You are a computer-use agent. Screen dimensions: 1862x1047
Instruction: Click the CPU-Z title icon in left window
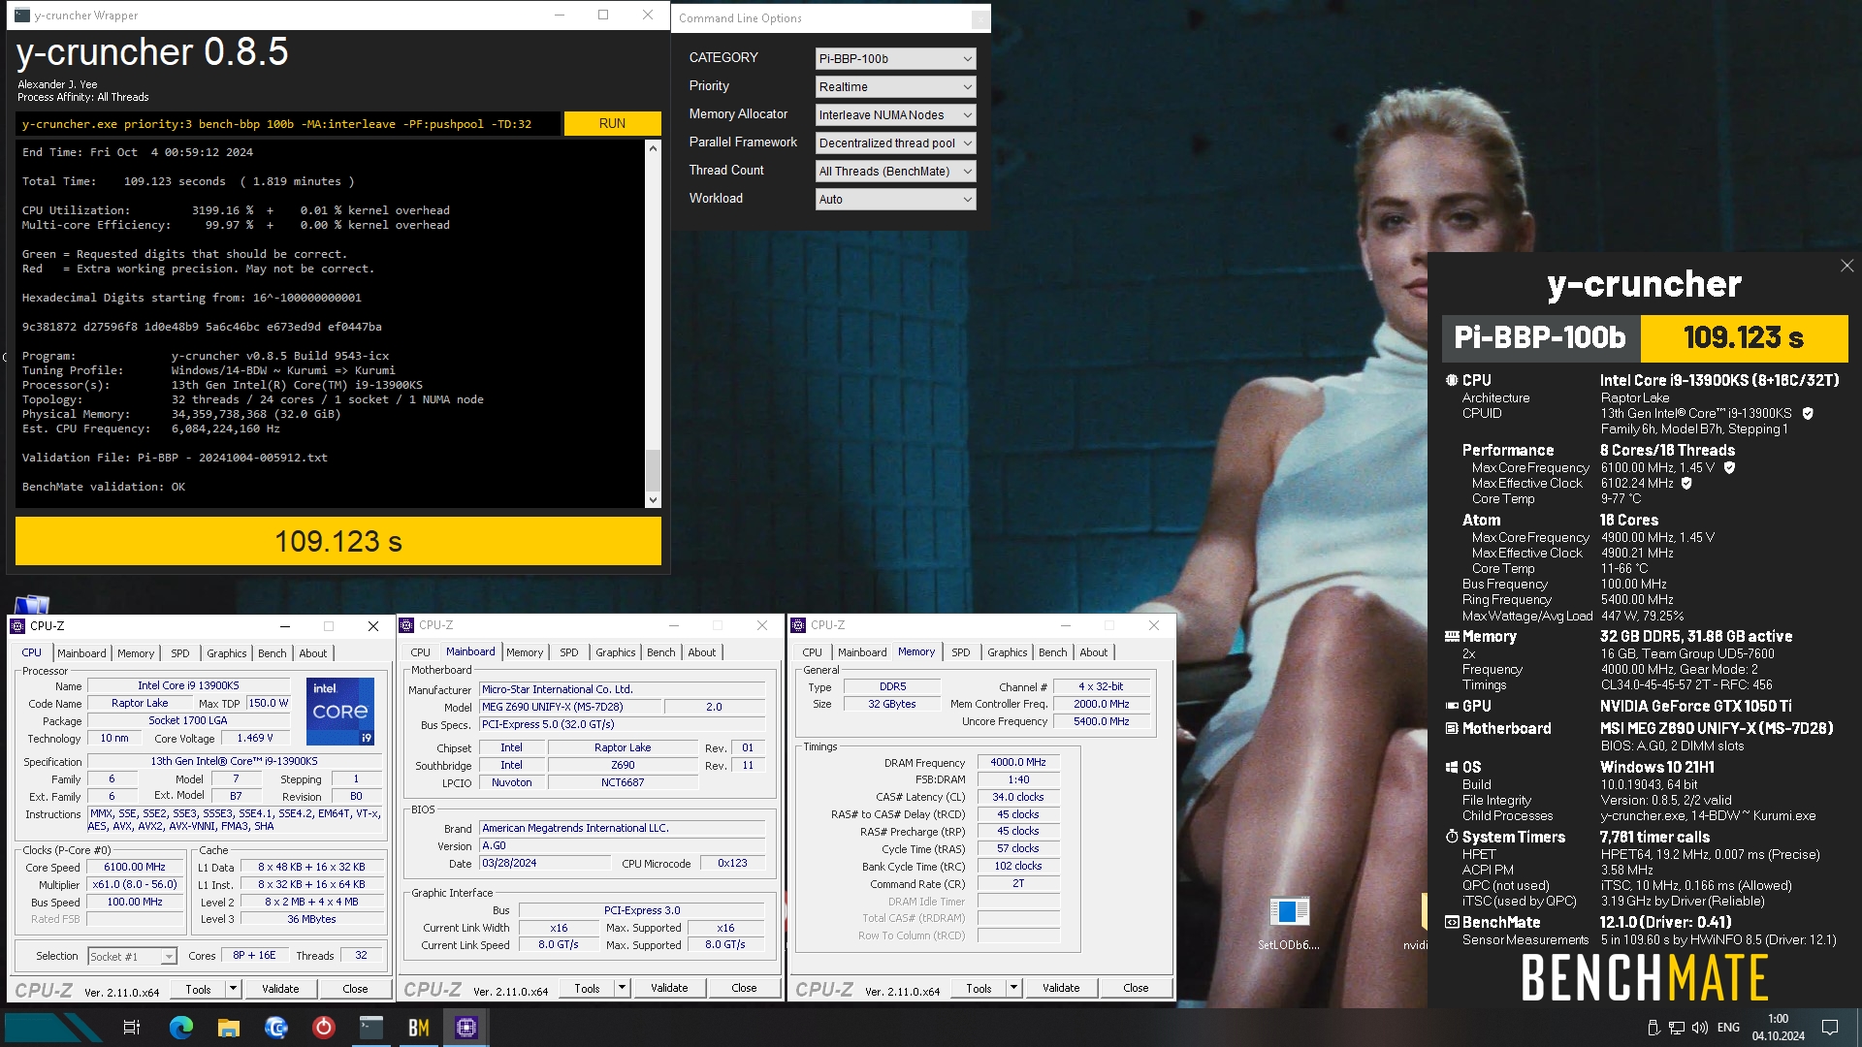click(18, 626)
